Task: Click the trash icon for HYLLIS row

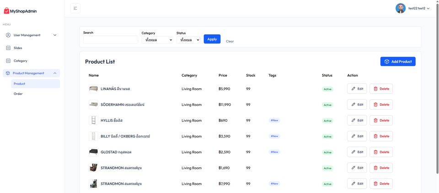Action: (376, 120)
